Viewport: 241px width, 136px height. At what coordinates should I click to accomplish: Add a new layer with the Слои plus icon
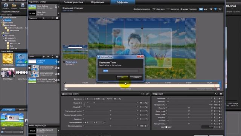[x=44, y=57]
